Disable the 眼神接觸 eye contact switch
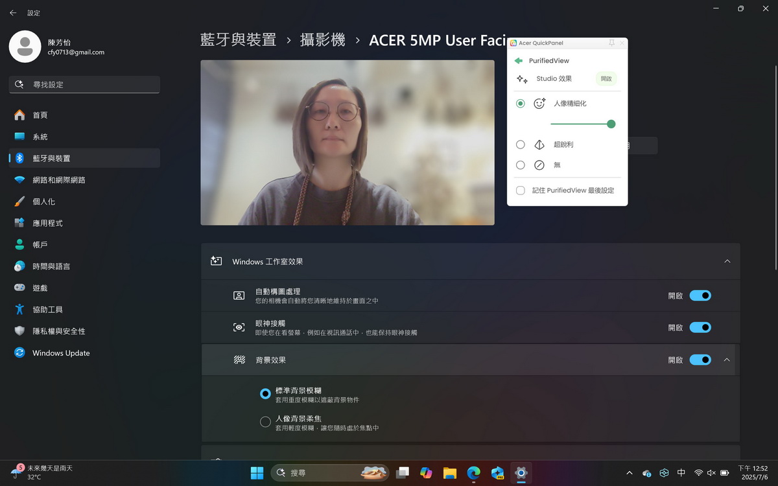The image size is (778, 486). point(700,328)
